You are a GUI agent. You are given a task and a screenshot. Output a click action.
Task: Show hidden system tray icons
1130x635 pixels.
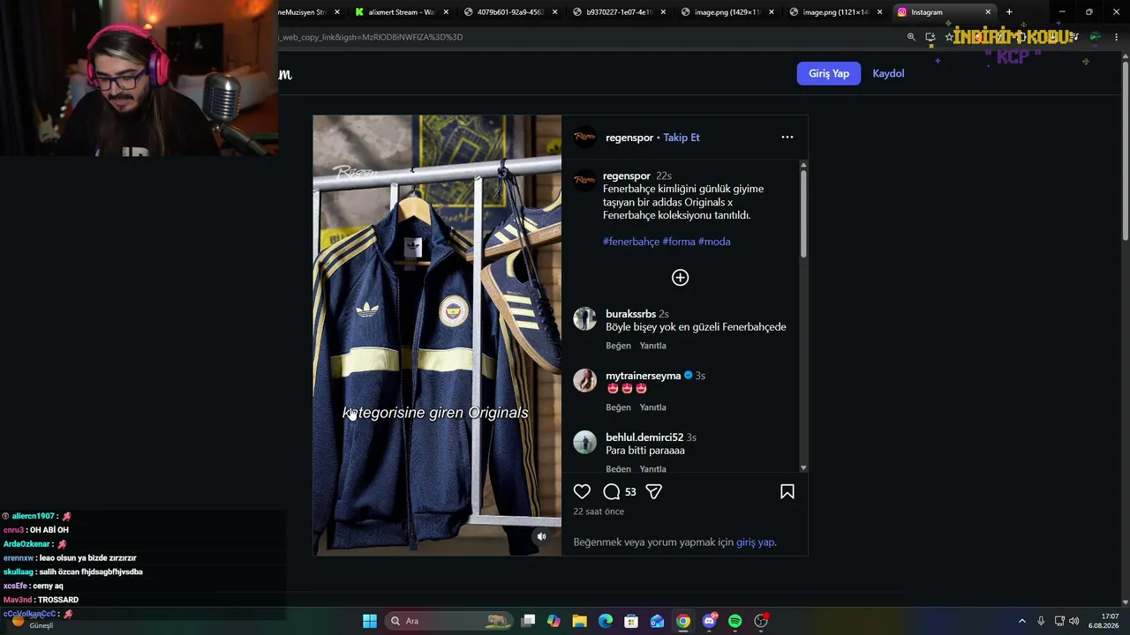pyautogui.click(x=1022, y=621)
